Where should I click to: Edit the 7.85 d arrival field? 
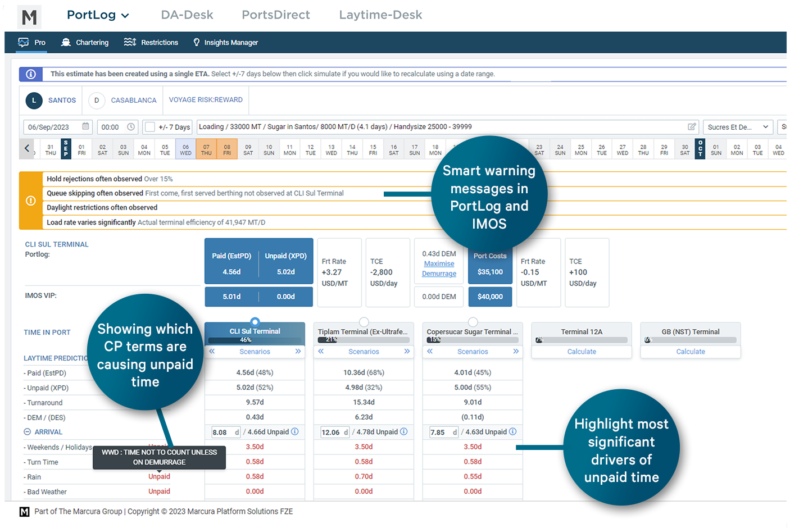444,433
